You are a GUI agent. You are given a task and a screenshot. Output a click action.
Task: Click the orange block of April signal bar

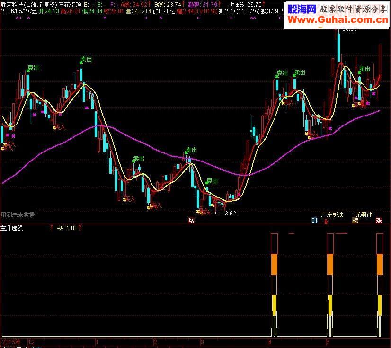coord(274,264)
